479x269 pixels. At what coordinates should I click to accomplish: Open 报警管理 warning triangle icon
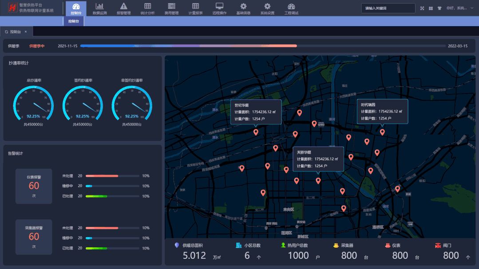click(x=123, y=6)
